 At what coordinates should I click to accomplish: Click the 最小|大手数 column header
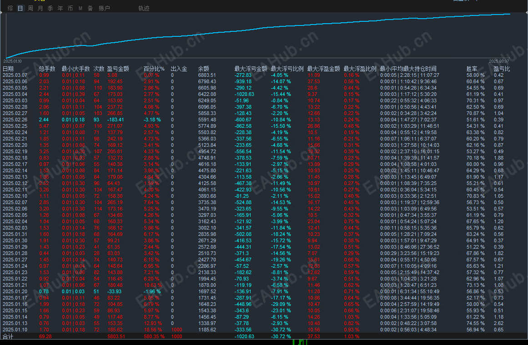click(76, 69)
